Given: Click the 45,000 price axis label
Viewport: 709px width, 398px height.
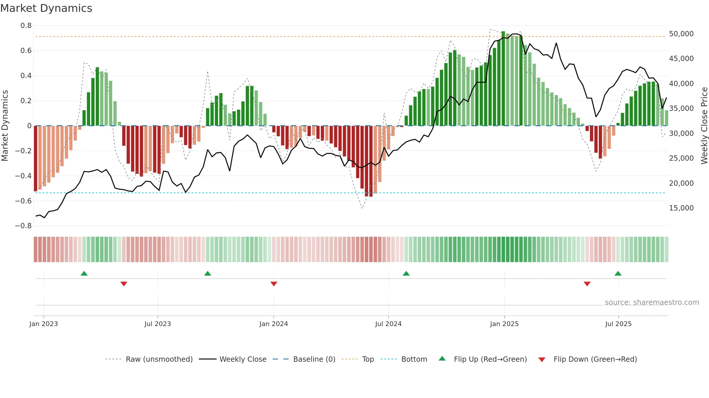Looking at the screenshot, I should coord(682,58).
